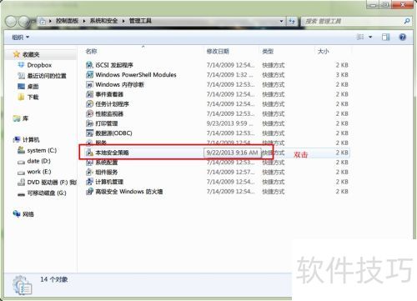Image resolution: width=417 pixels, height=301 pixels.
Task: Expand the arrow before 控制面板 breadcrumb
Action: point(50,21)
